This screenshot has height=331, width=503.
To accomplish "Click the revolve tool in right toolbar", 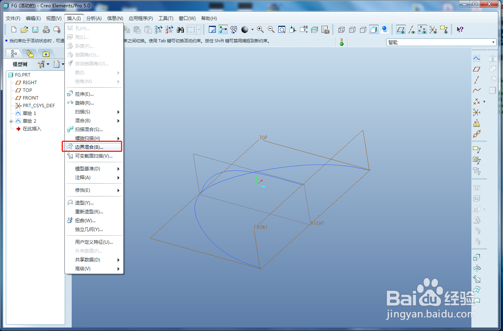I will [477, 268].
